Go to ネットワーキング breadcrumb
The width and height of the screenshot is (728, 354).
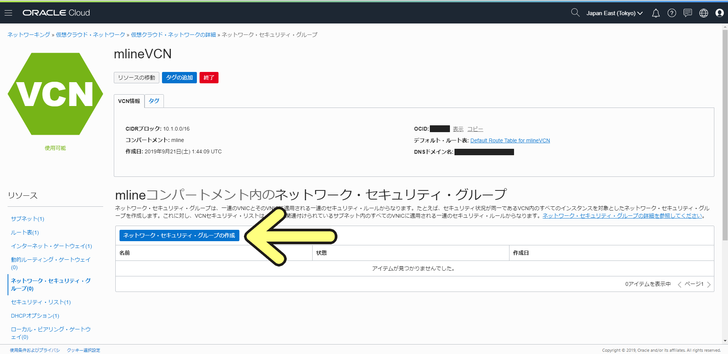pos(29,34)
